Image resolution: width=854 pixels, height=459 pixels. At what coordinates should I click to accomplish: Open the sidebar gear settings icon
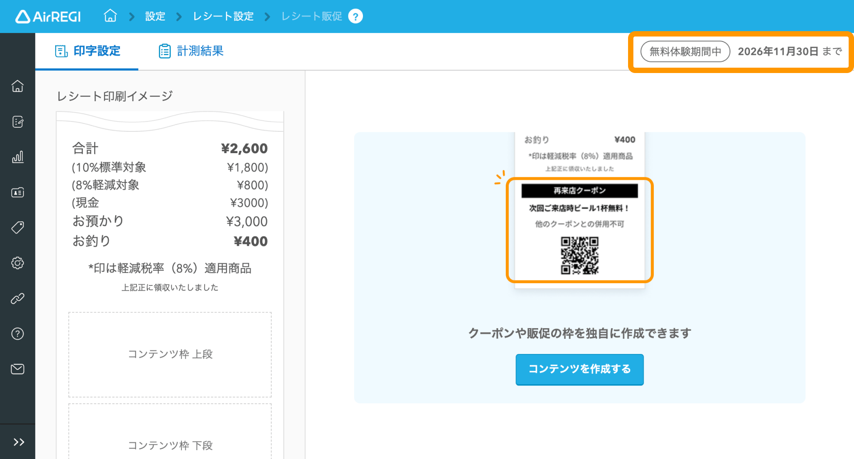coord(18,263)
